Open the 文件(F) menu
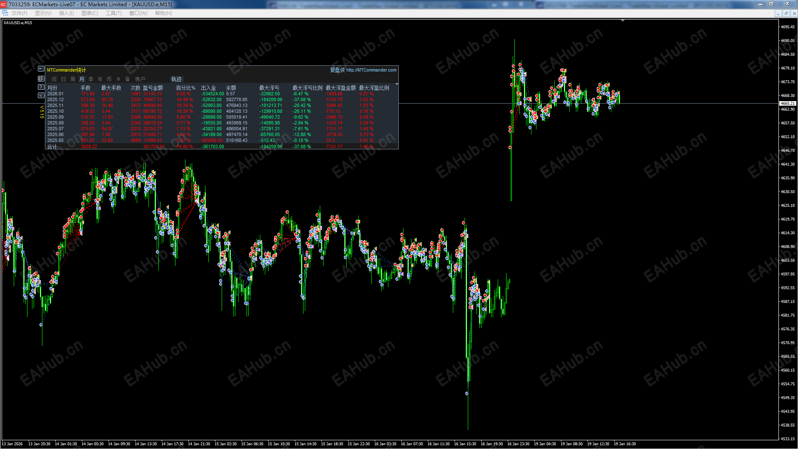The image size is (798, 449). click(20, 13)
